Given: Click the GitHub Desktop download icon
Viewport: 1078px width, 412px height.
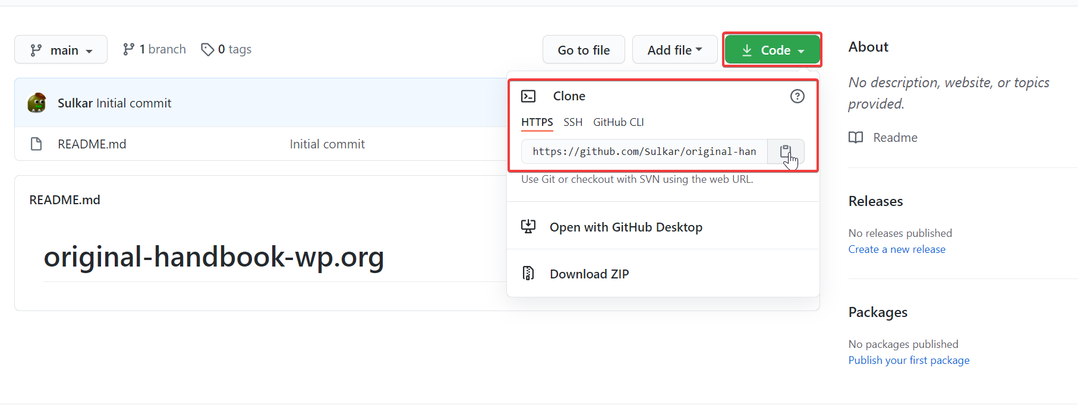Looking at the screenshot, I should click(x=528, y=227).
